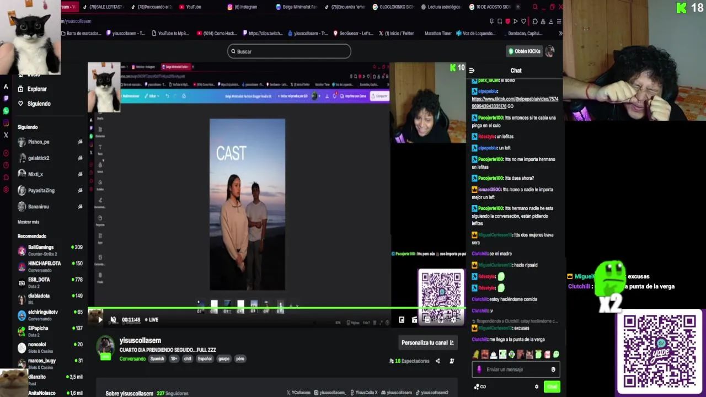
Task: Switch to the 10 DE AGOSTO browser tab
Action: click(489, 7)
